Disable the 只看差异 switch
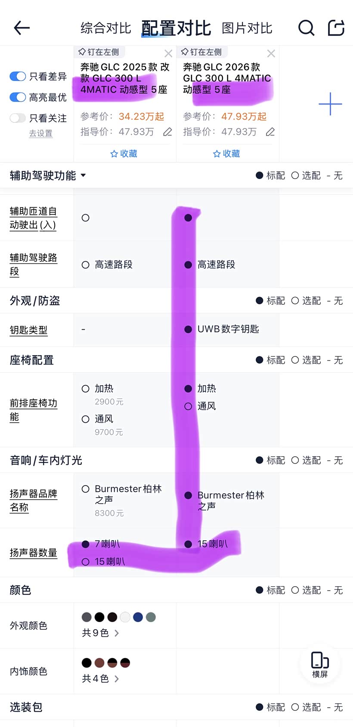 coord(18,77)
